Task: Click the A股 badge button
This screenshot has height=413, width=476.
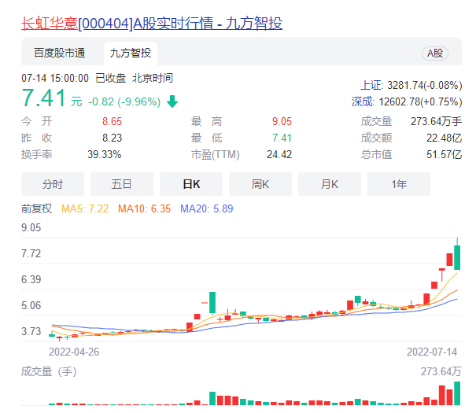Action: pyautogui.click(x=435, y=53)
